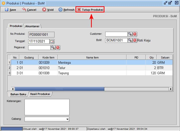Click the grid's left scroll arrow
Screen dimensions: 180x131
pyautogui.click(x=13, y=89)
